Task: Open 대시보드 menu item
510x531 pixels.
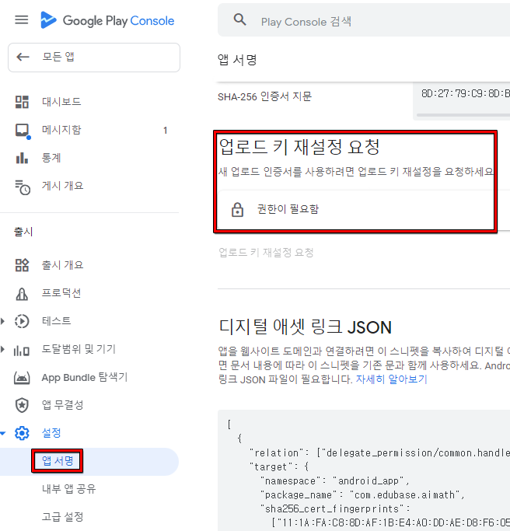Action: (x=61, y=102)
